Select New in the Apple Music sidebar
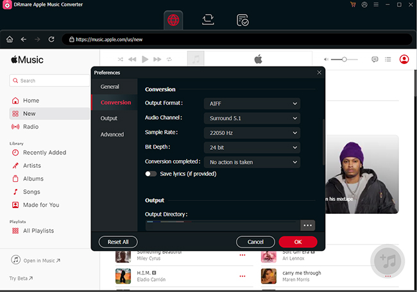Image resolution: width=417 pixels, height=292 pixels. click(x=49, y=113)
